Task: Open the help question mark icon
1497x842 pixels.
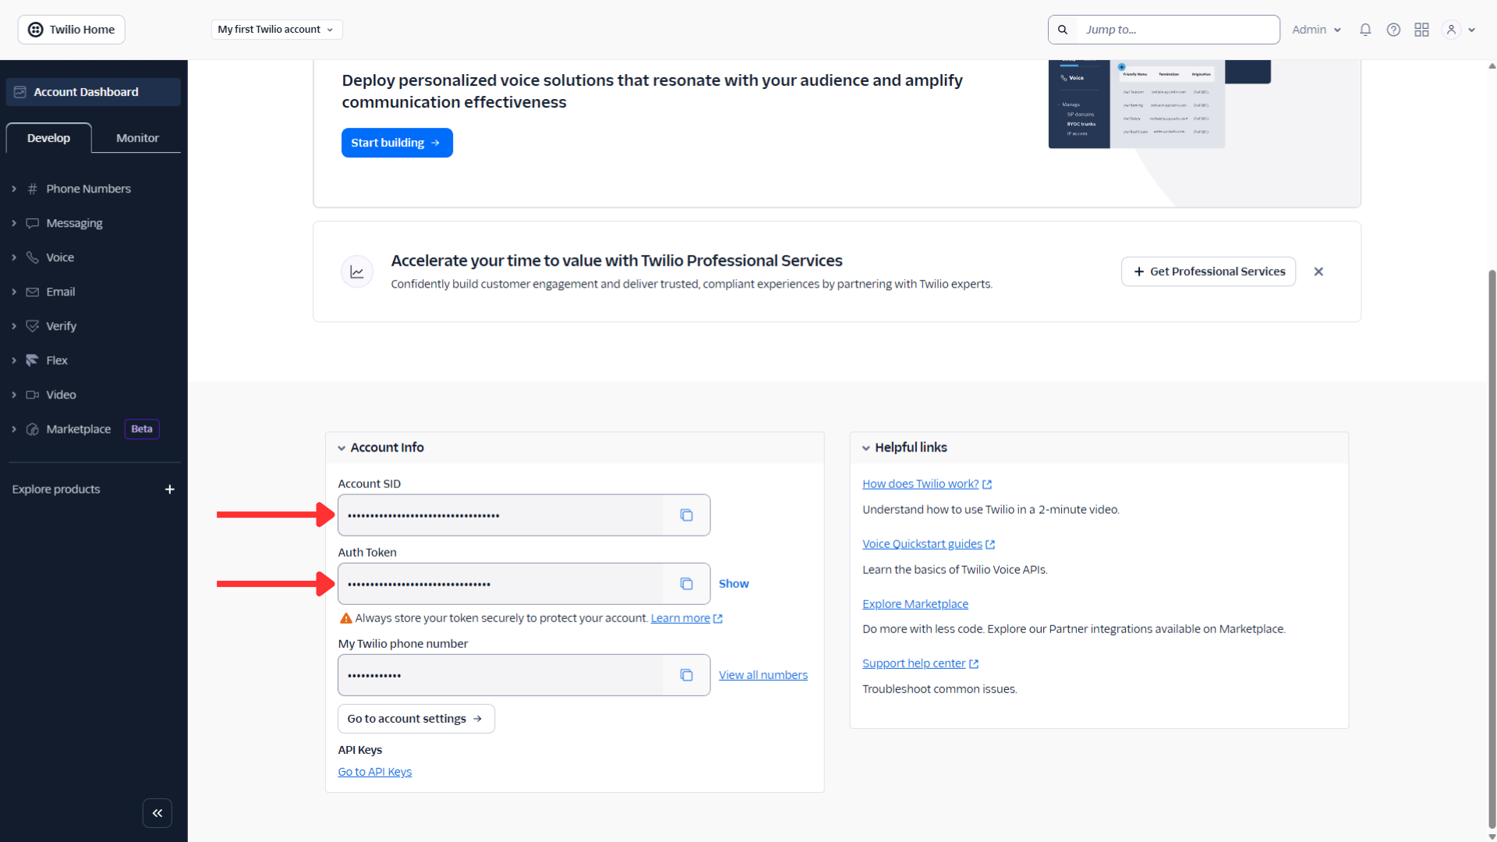Action: tap(1393, 29)
